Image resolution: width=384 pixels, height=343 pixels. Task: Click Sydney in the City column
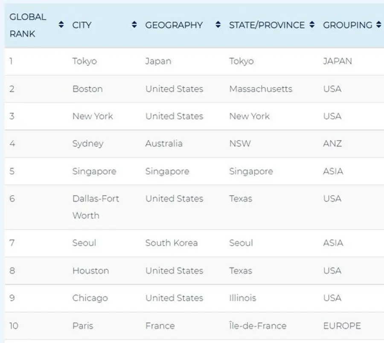(x=87, y=143)
